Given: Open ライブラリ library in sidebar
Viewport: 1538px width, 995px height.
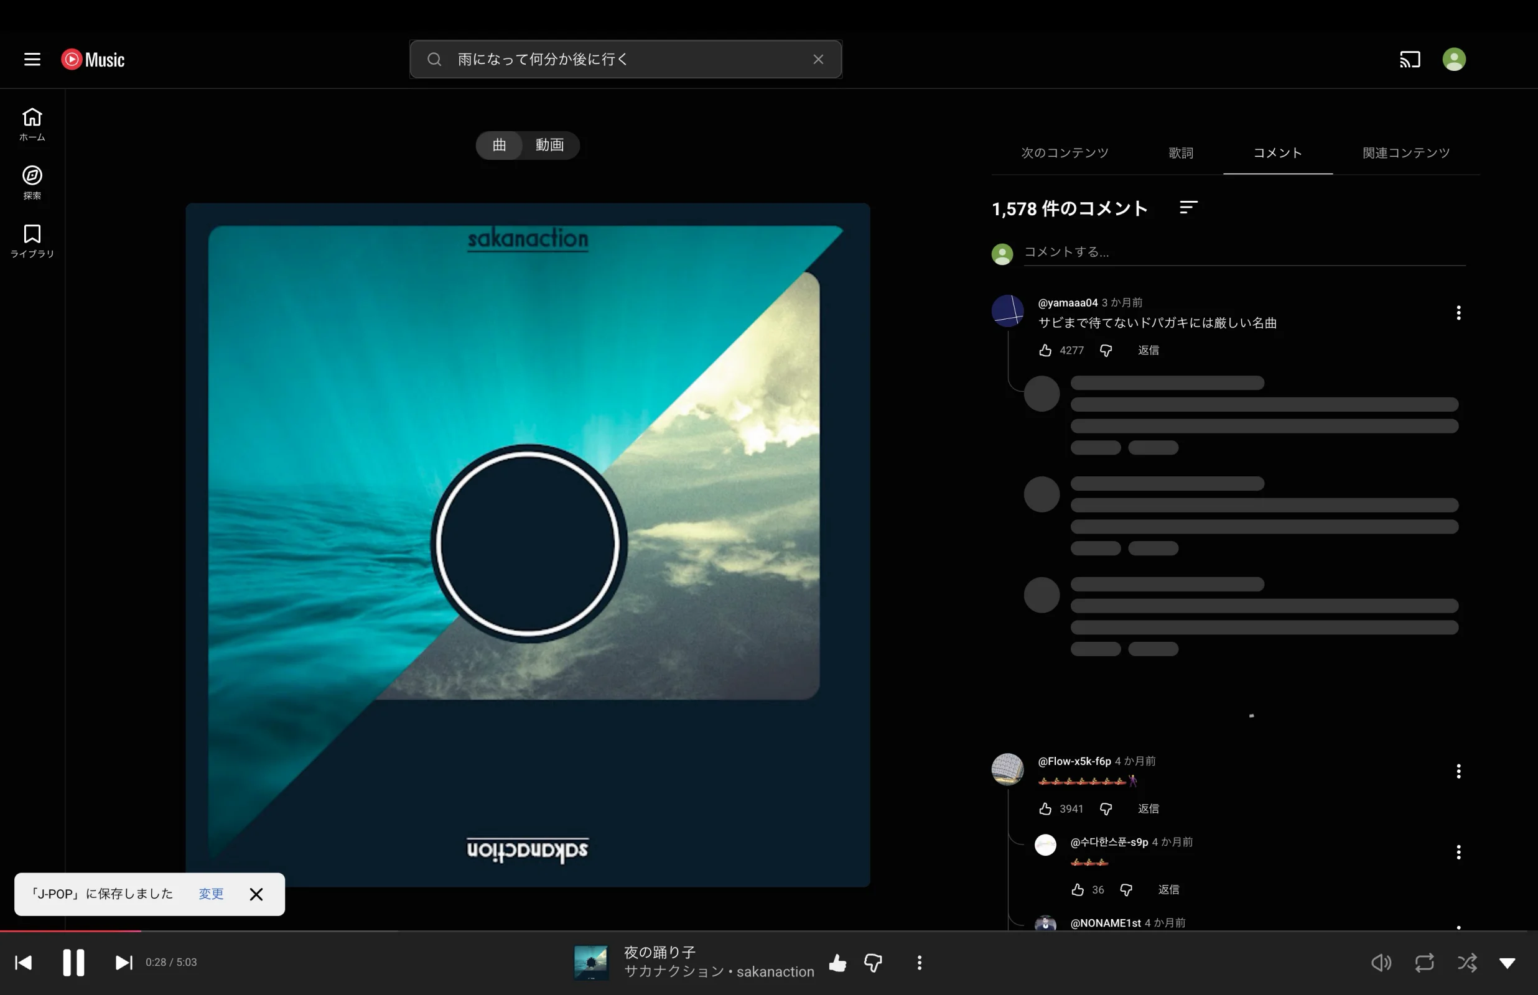Looking at the screenshot, I should (32, 241).
